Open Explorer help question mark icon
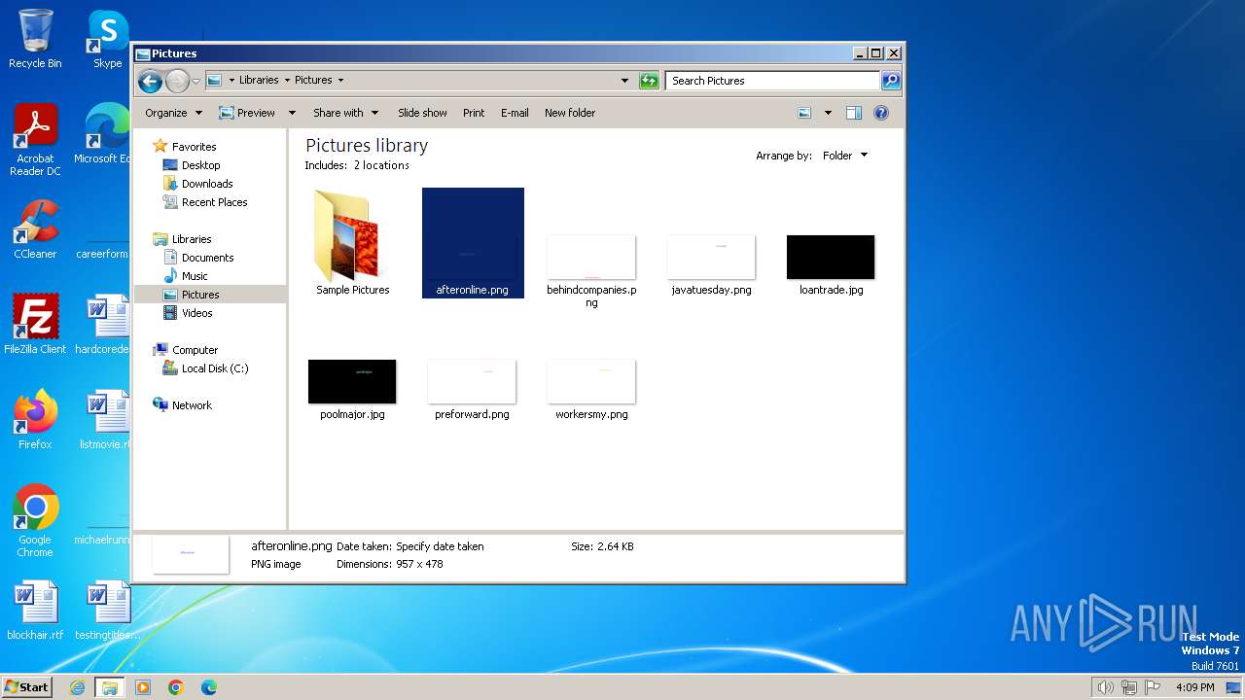1245x700 pixels. (x=881, y=113)
